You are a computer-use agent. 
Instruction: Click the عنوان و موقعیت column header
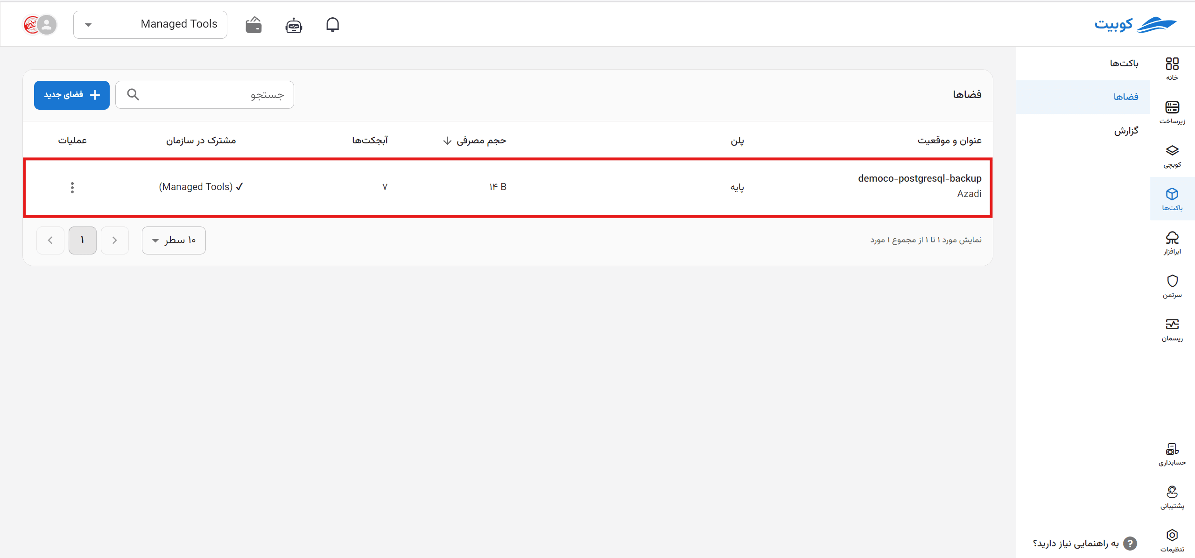coord(949,140)
